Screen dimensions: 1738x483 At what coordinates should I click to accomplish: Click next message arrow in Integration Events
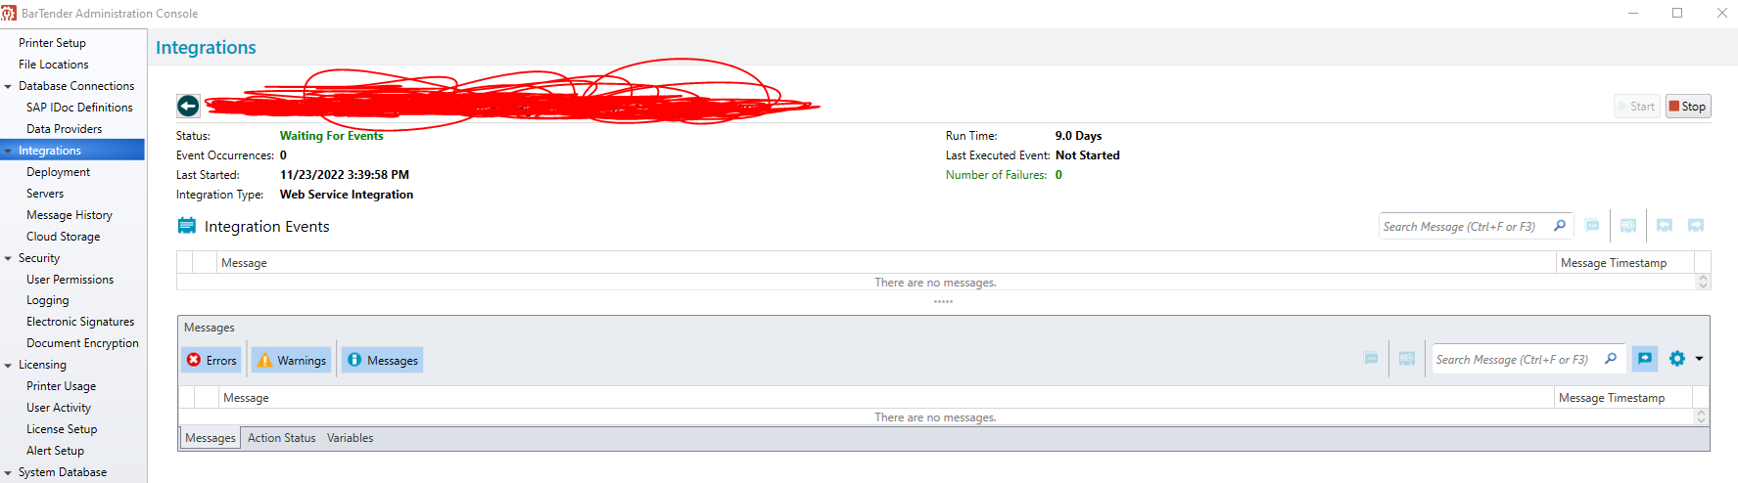tap(1696, 226)
